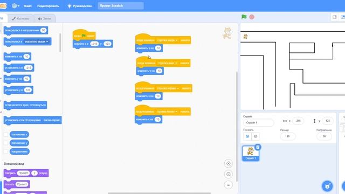Select palette block 'изменить y на 10'

coord(17,79)
